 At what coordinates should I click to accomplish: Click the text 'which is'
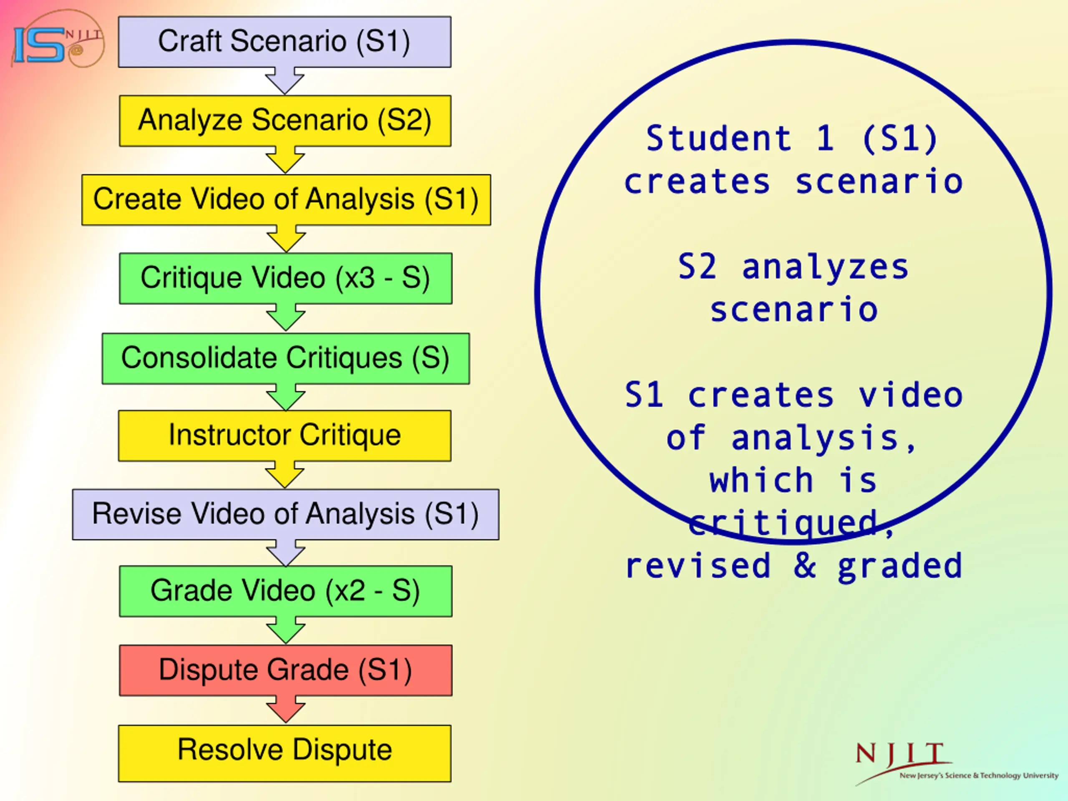793,481
